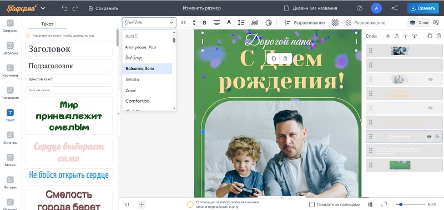Add Простой текст plain text
Screen dimensions: 444x210
click(69, 79)
